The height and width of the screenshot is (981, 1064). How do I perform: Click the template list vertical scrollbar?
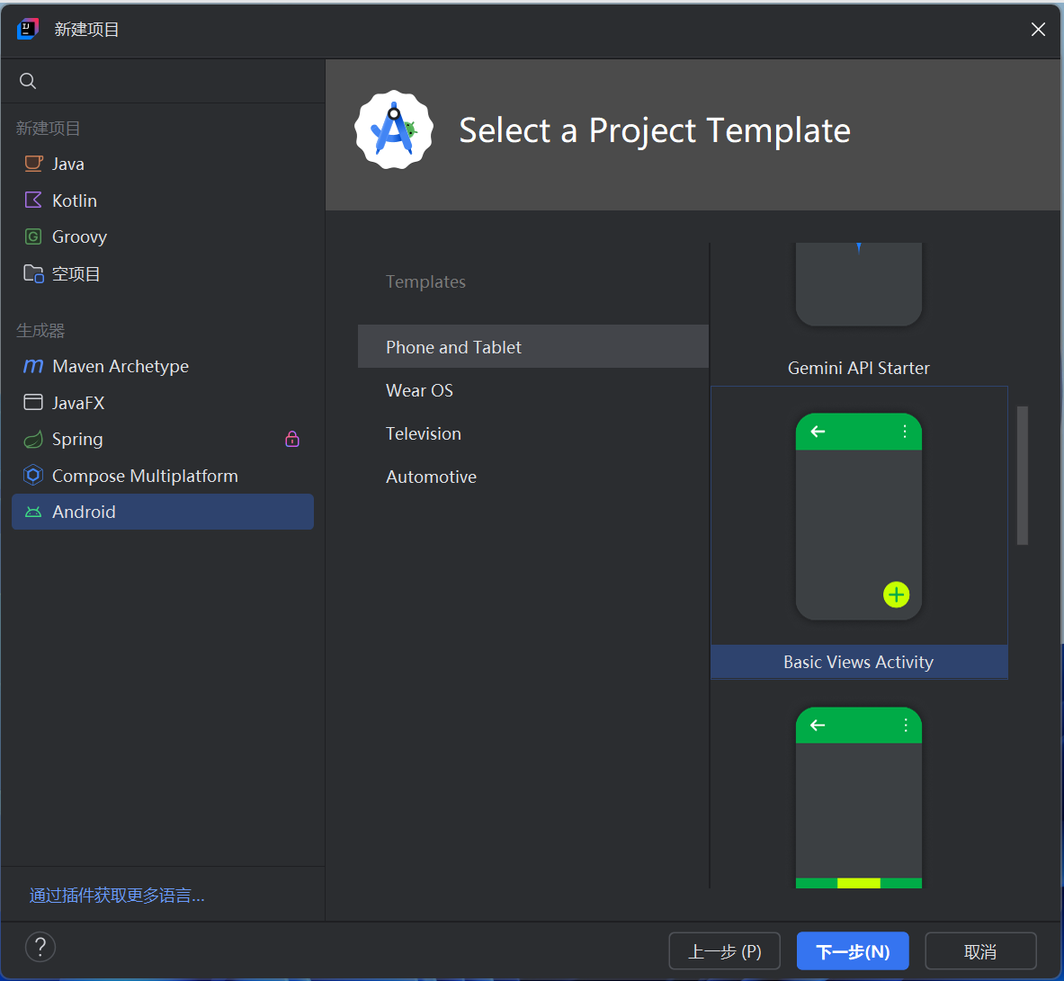click(x=1023, y=475)
